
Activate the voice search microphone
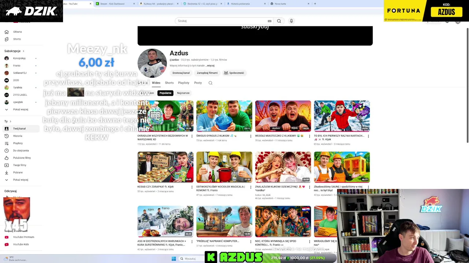(x=291, y=21)
